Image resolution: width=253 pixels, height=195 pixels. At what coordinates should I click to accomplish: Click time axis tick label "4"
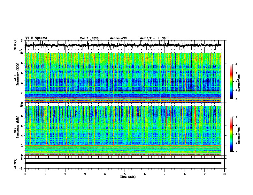click(105, 174)
